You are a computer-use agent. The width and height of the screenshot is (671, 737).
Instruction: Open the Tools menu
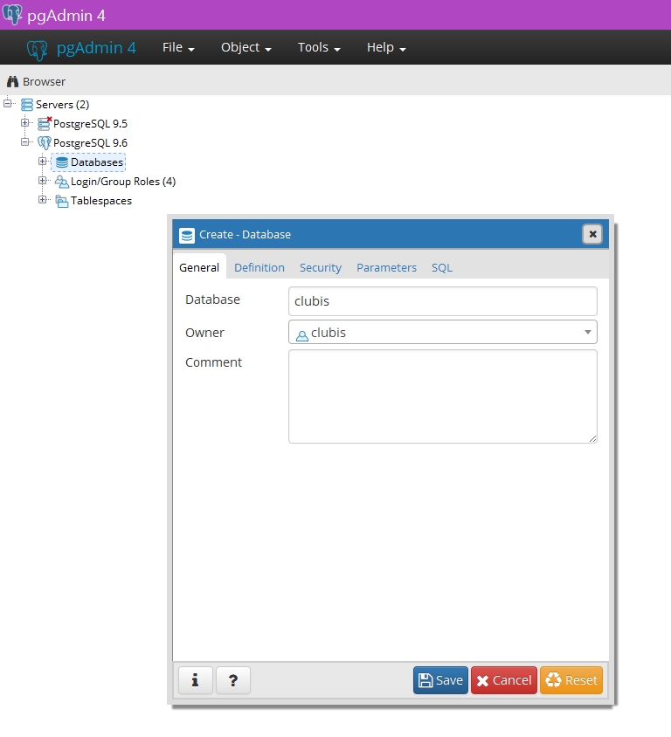click(319, 47)
